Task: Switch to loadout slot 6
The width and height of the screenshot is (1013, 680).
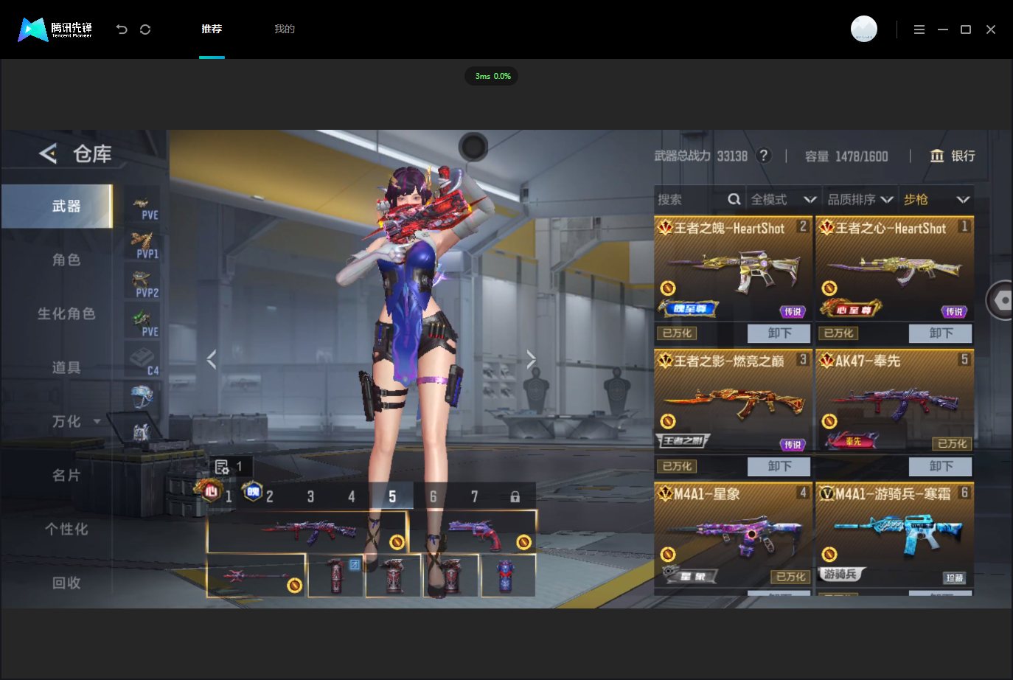Action: click(x=434, y=497)
